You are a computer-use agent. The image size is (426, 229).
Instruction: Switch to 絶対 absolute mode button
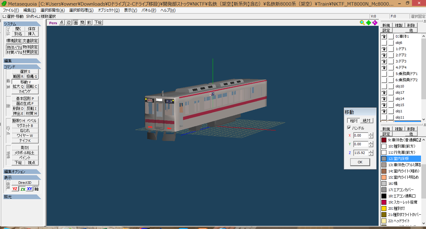coord(367,121)
